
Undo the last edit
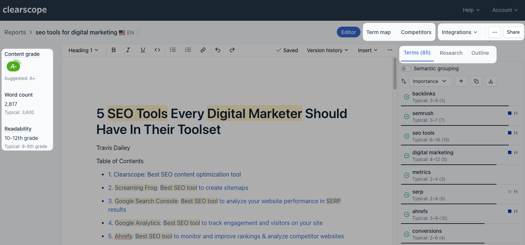218,50
